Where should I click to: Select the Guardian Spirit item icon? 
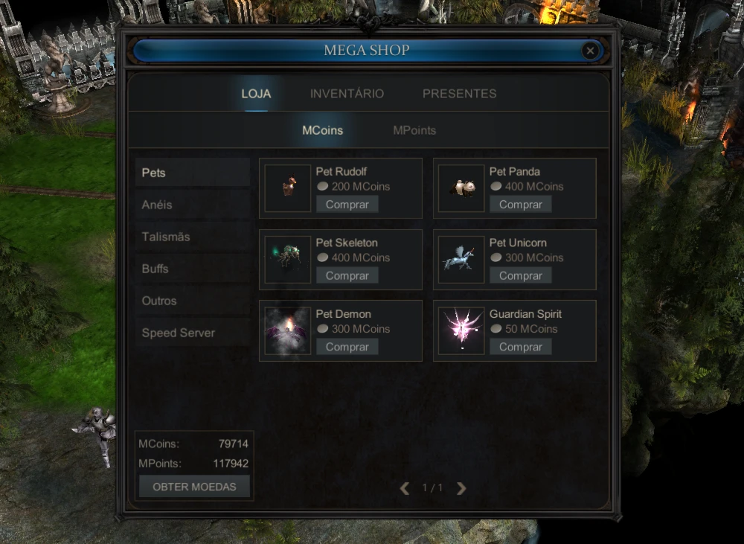pos(461,331)
